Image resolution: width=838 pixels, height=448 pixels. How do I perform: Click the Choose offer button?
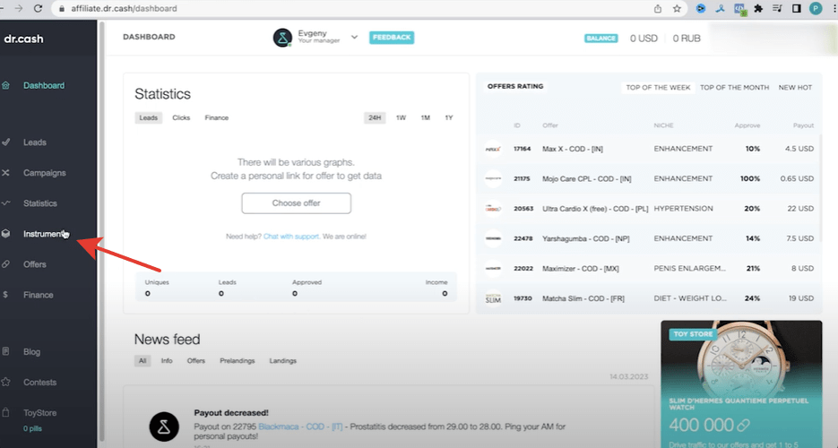click(296, 203)
